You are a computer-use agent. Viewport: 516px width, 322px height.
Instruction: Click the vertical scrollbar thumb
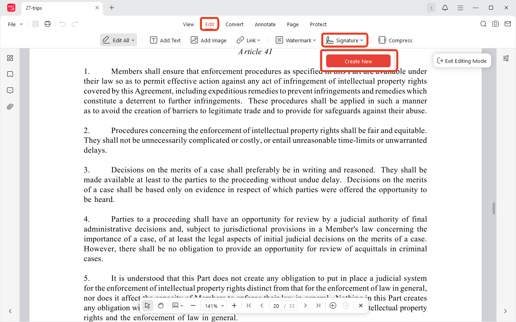494,208
